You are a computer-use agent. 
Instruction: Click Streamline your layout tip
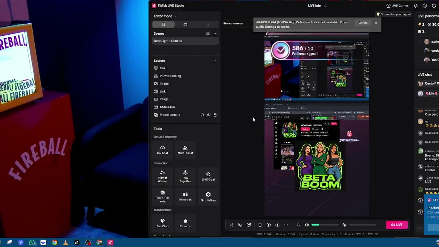pyautogui.click(x=394, y=14)
